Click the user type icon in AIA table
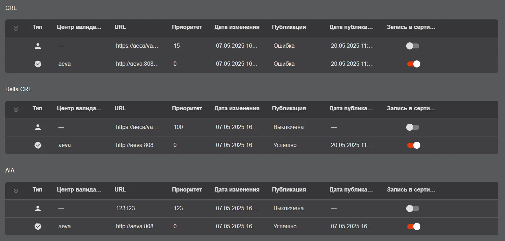Image resolution: width=505 pixels, height=241 pixels. pyautogui.click(x=38, y=208)
